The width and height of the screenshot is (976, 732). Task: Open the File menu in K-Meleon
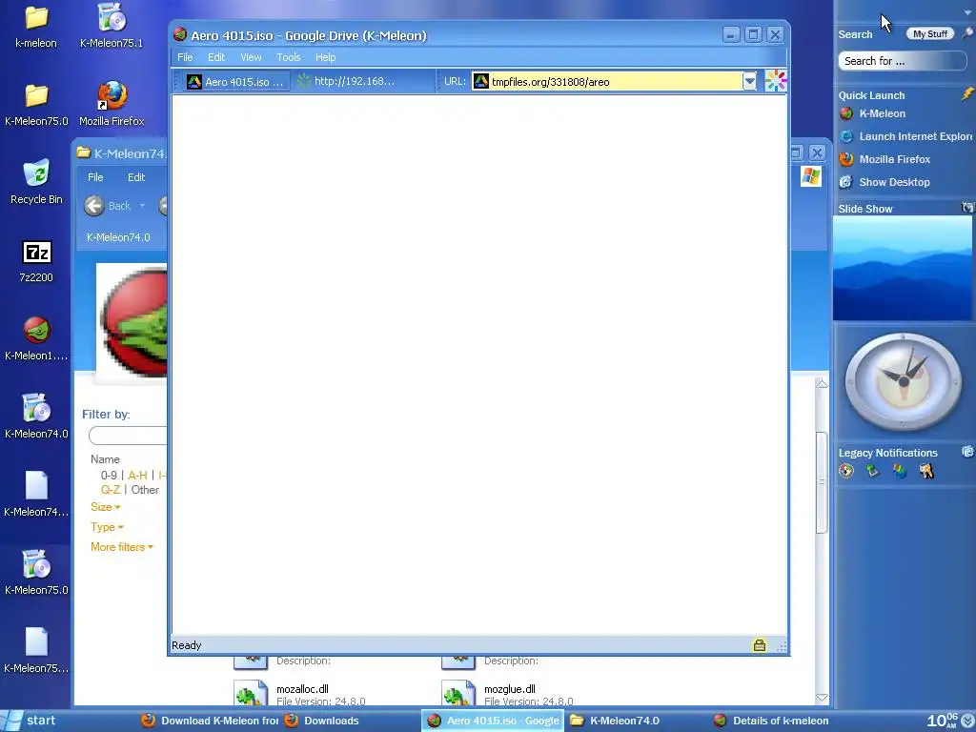185,57
